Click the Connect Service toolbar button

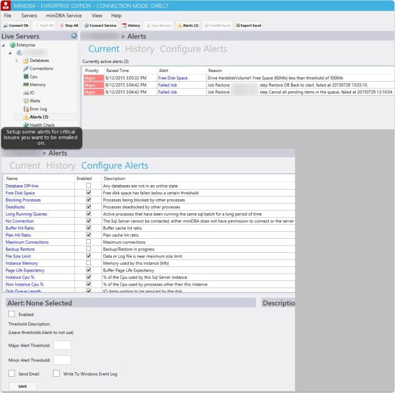click(x=100, y=25)
